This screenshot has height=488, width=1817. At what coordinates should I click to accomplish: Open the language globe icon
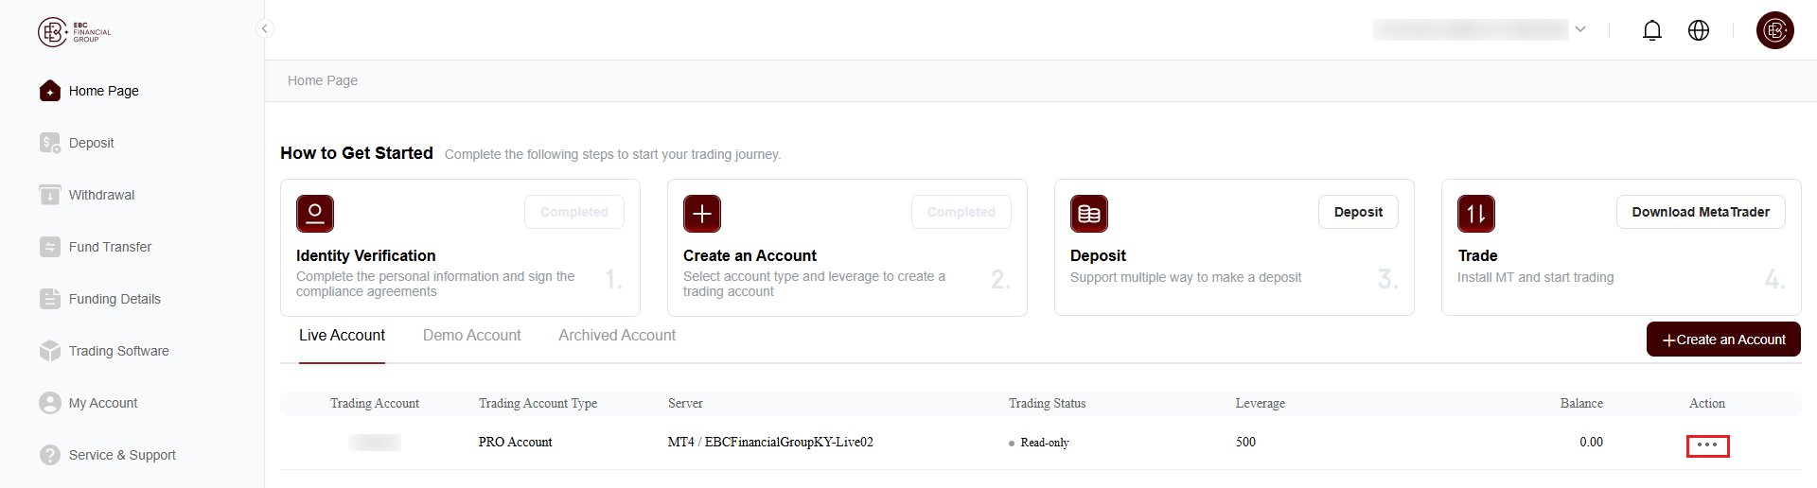click(1699, 30)
